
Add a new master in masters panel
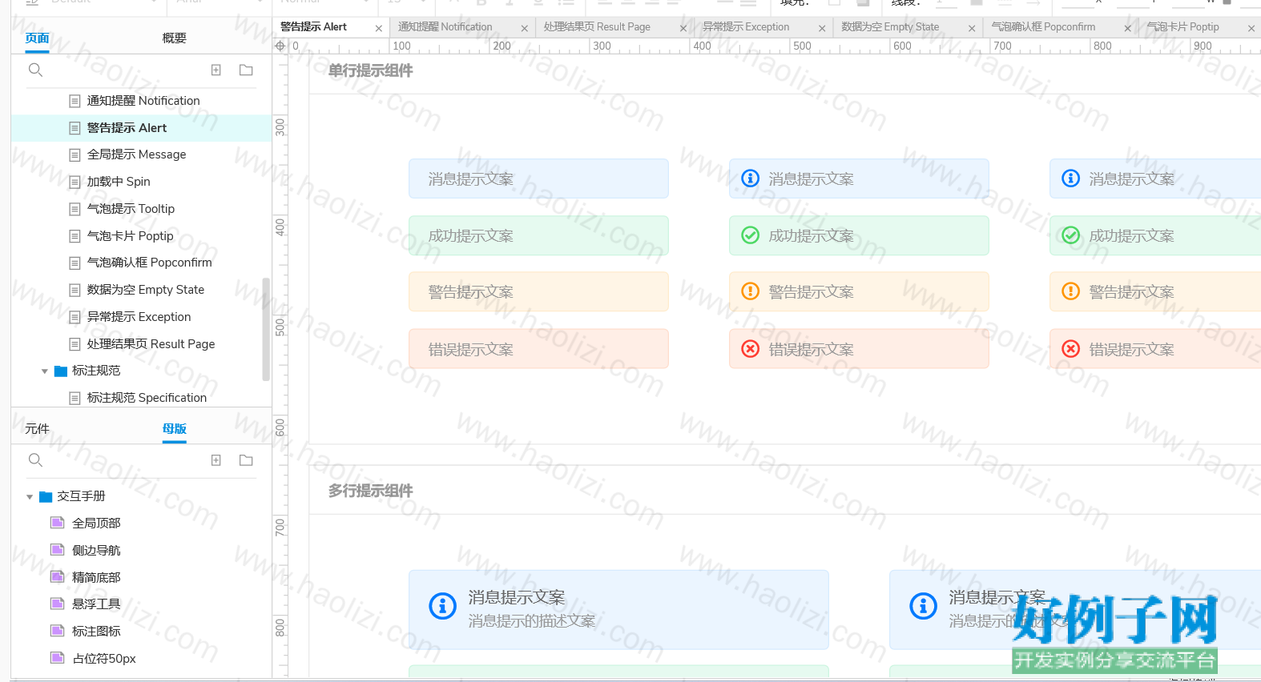[216, 459]
